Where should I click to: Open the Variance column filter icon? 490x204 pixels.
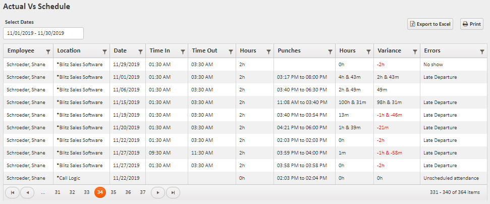[415, 52]
